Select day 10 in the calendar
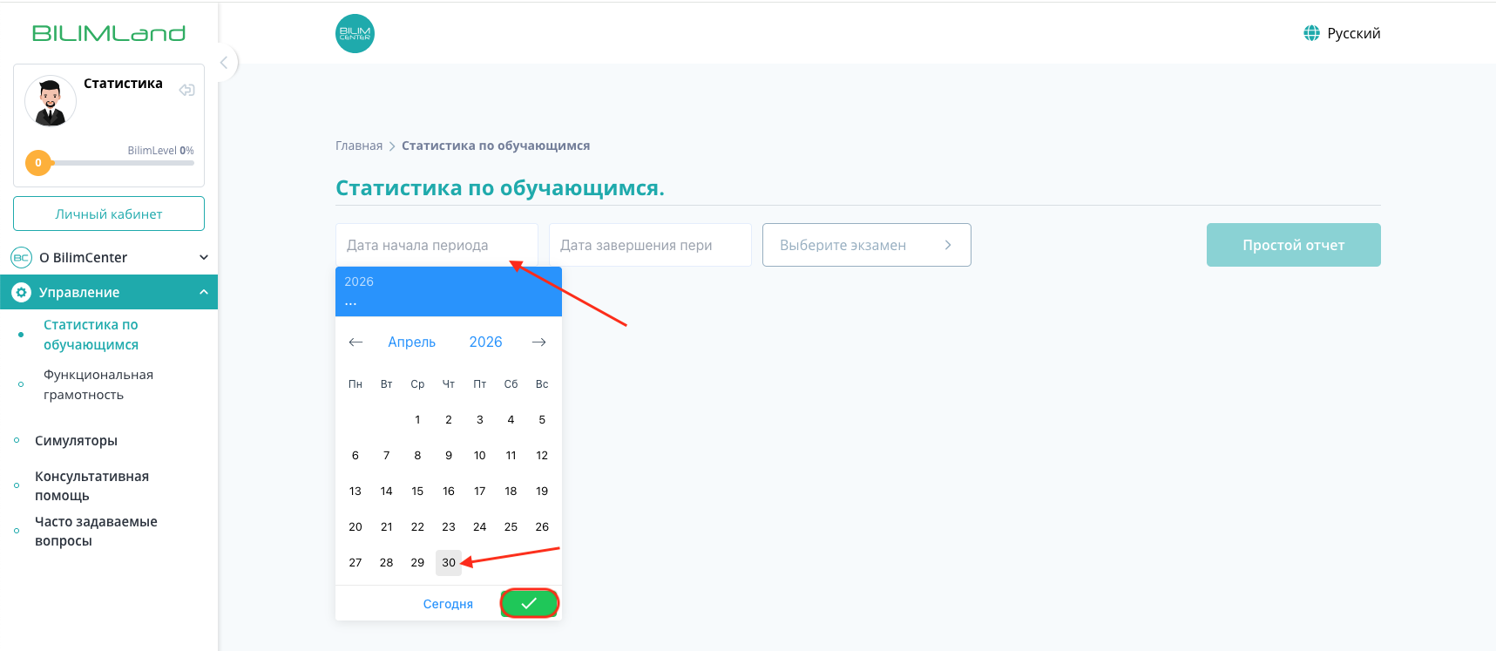The image size is (1496, 651). [480, 455]
